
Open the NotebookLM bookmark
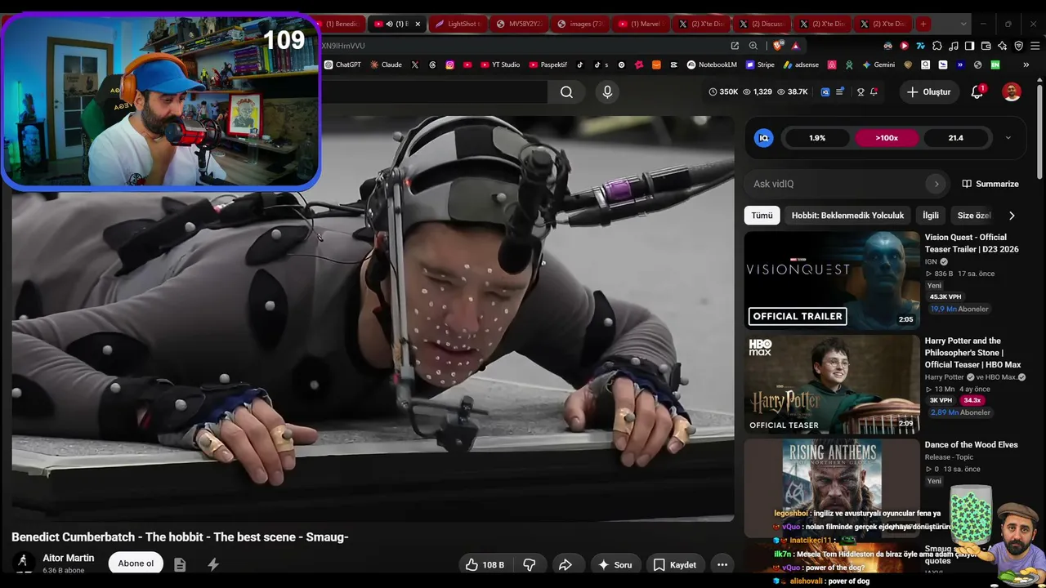(x=712, y=65)
